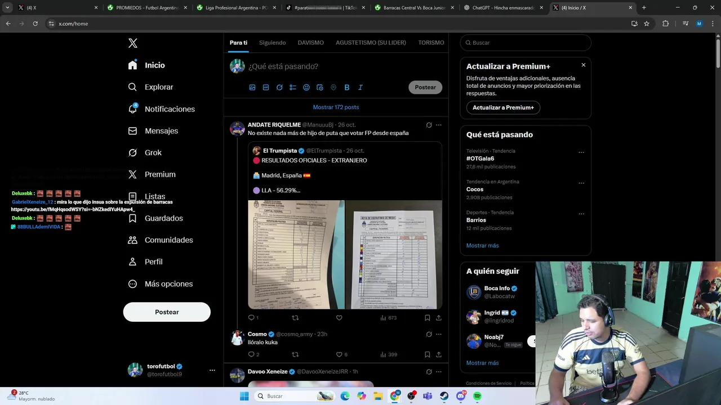The width and height of the screenshot is (721, 405).
Task: Bookmark this page with star icon
Action: pos(647,24)
